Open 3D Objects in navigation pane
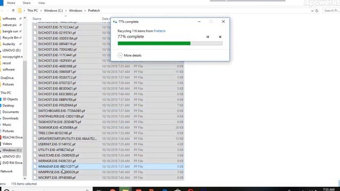 [x=10, y=99]
